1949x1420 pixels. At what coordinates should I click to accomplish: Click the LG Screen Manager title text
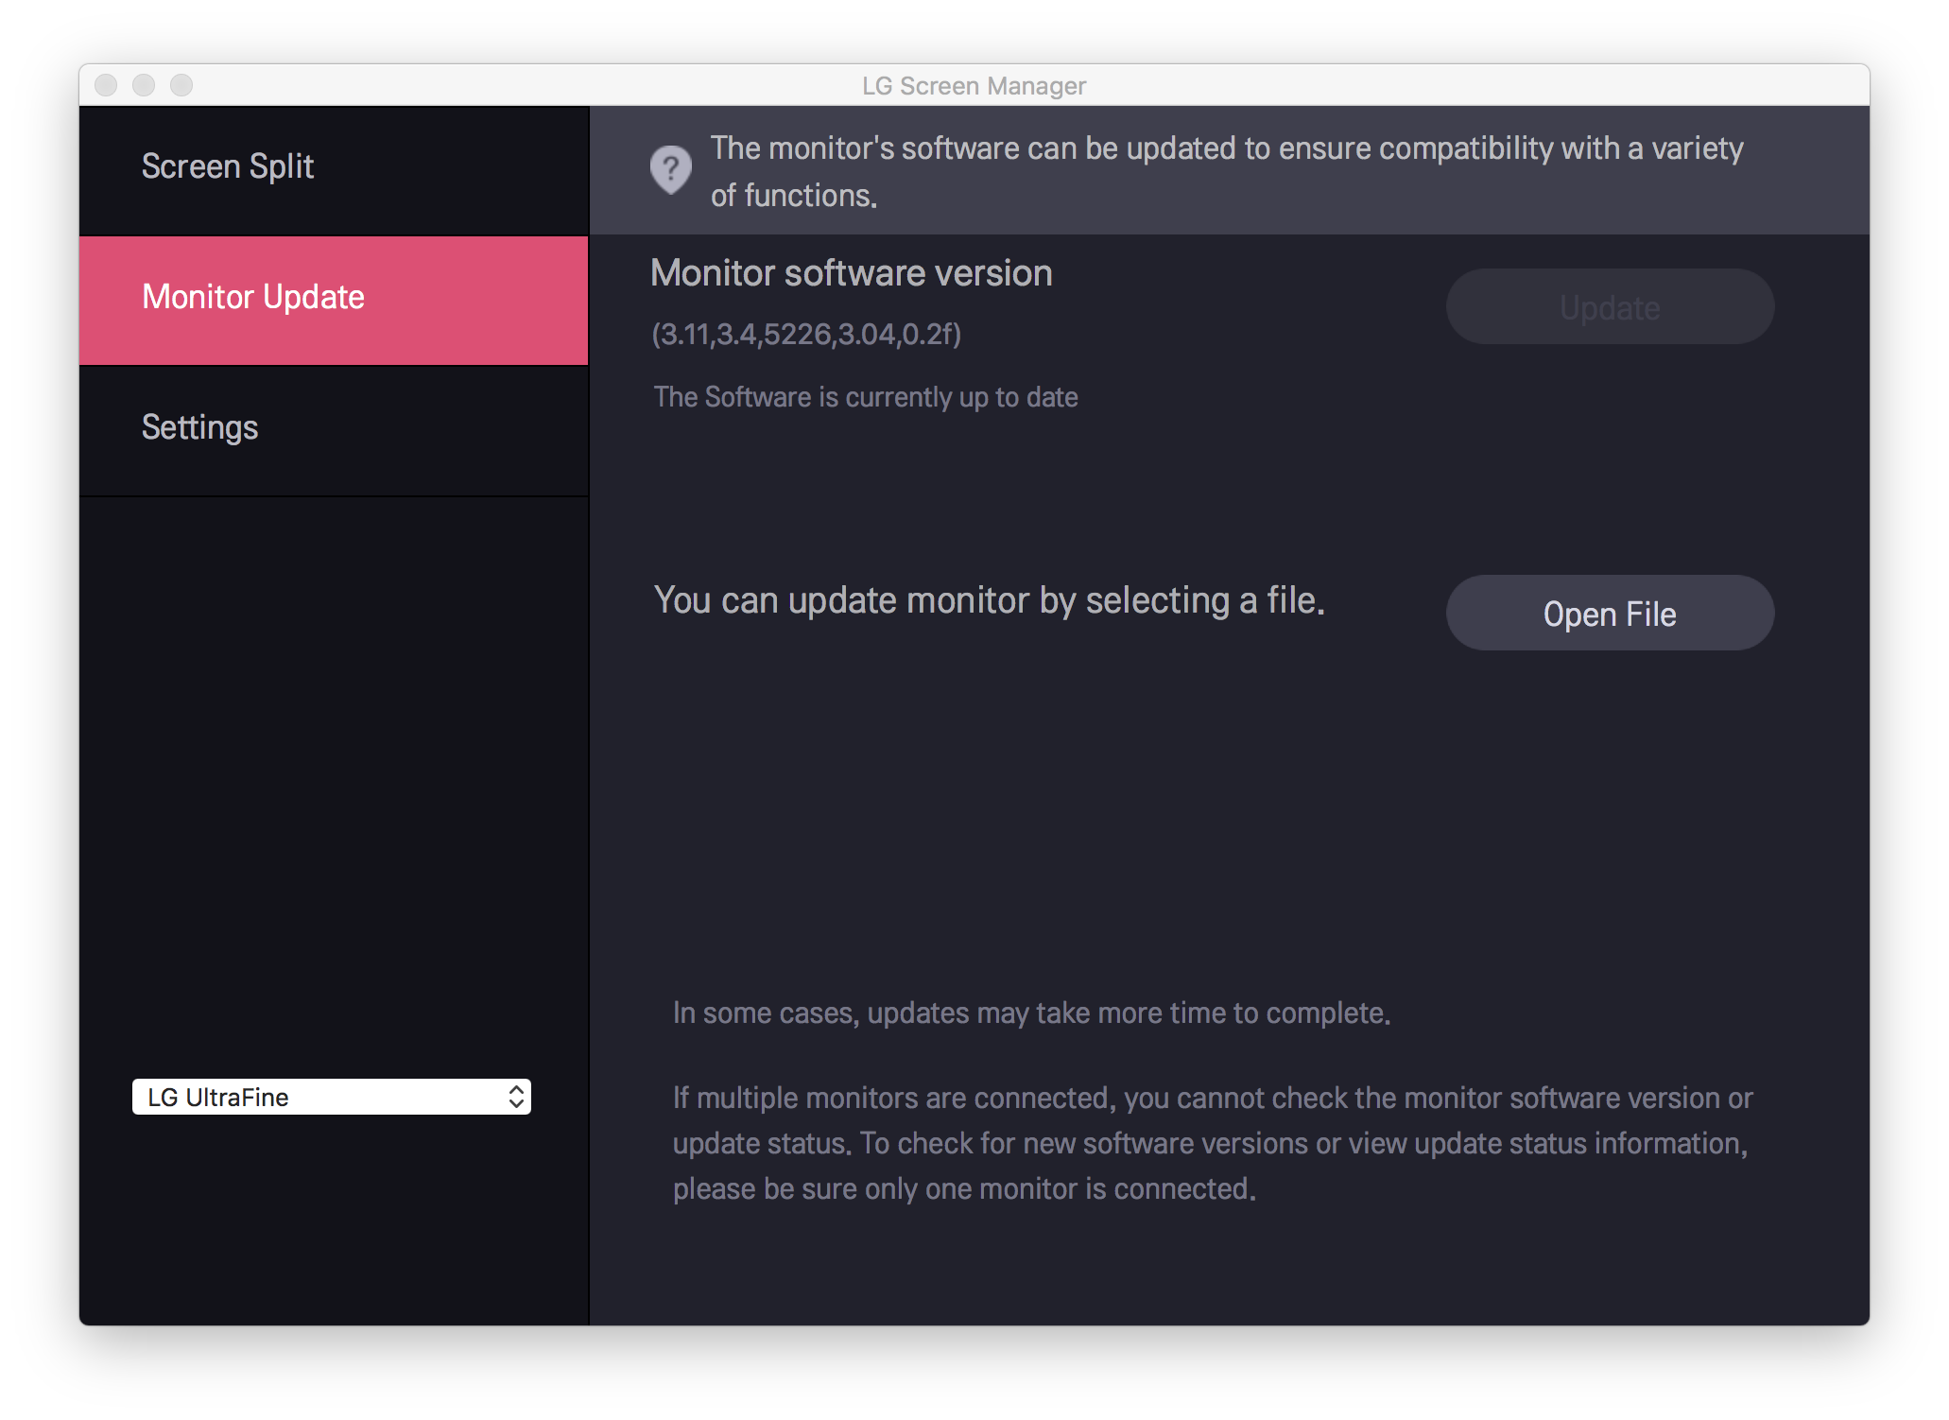(x=974, y=86)
